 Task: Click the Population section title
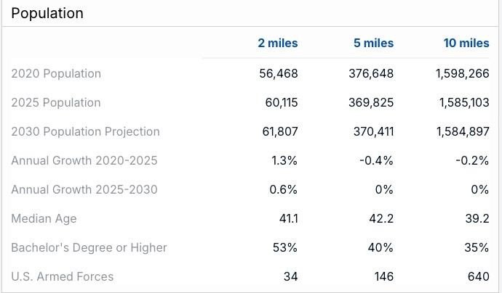[47, 13]
